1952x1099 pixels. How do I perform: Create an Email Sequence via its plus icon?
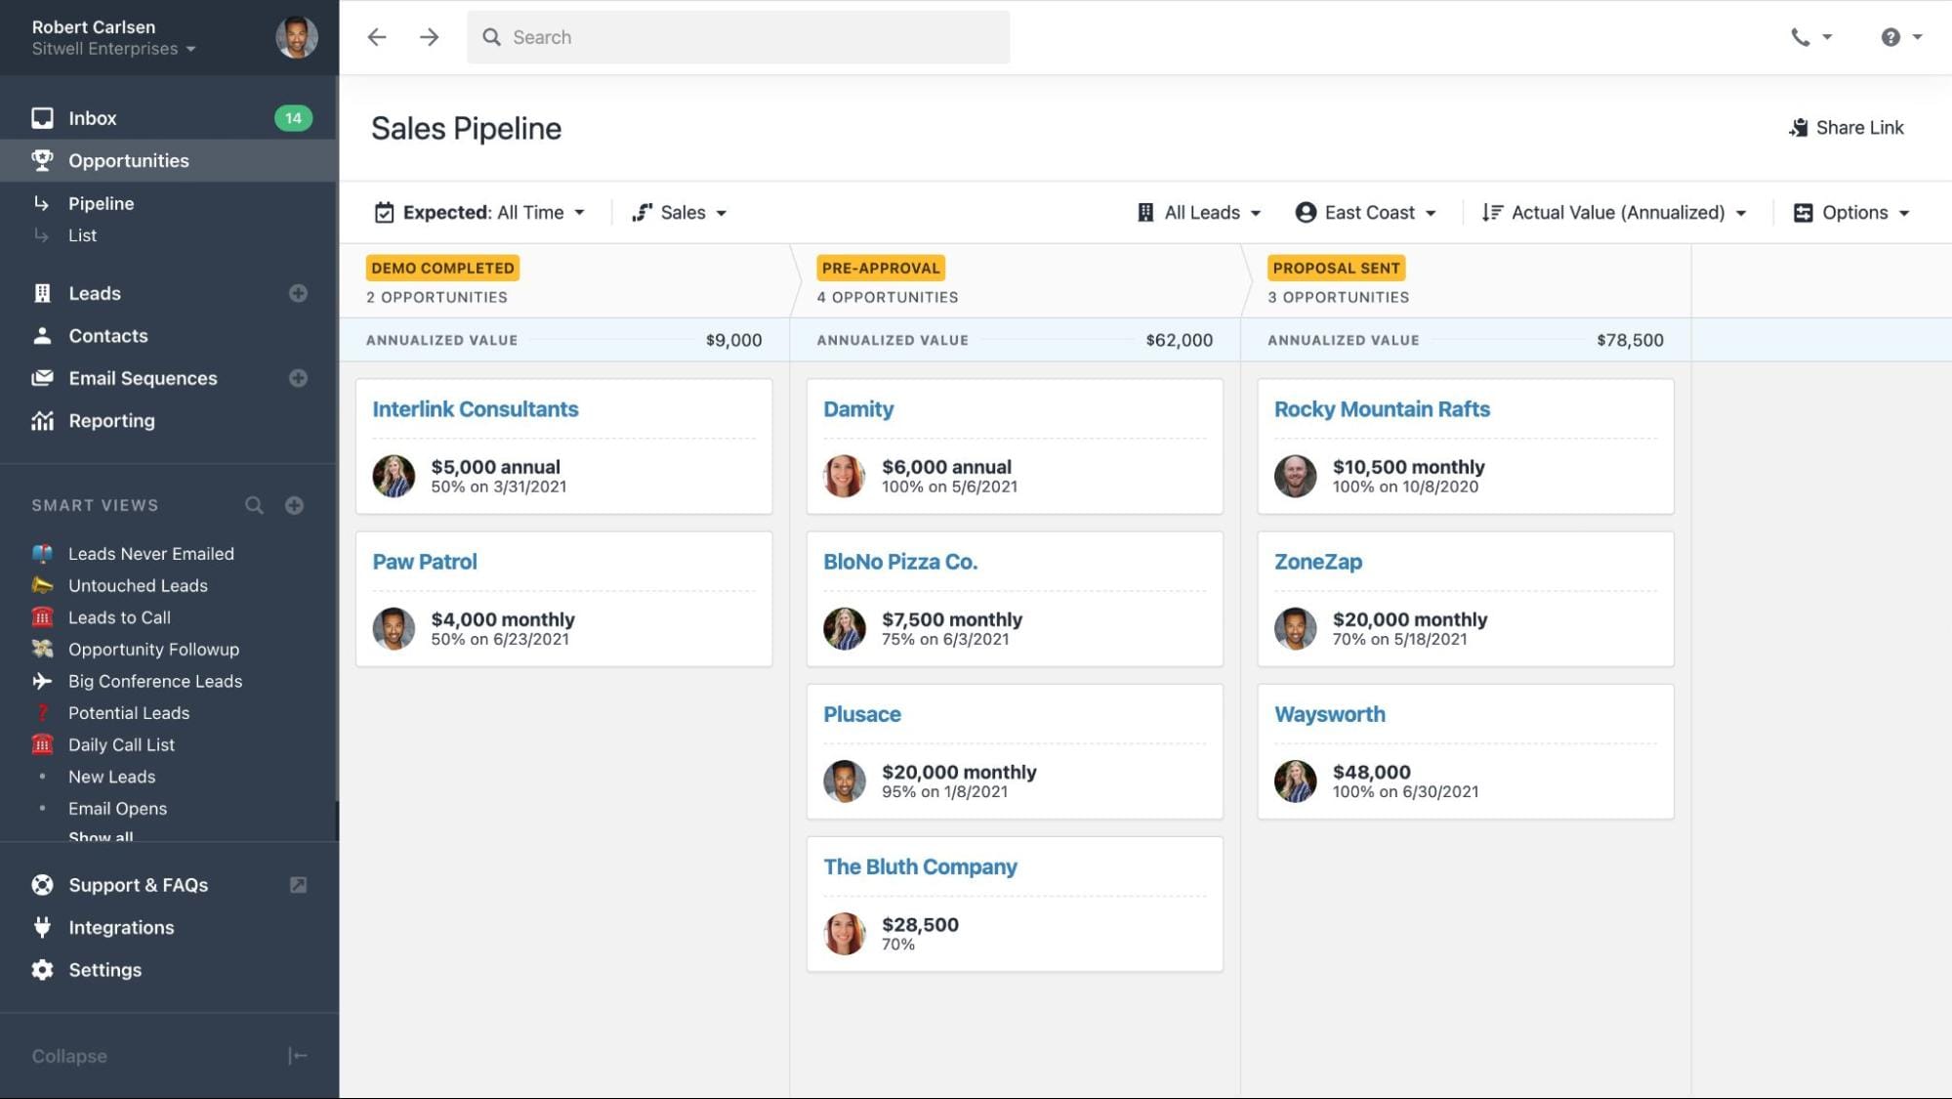click(298, 378)
